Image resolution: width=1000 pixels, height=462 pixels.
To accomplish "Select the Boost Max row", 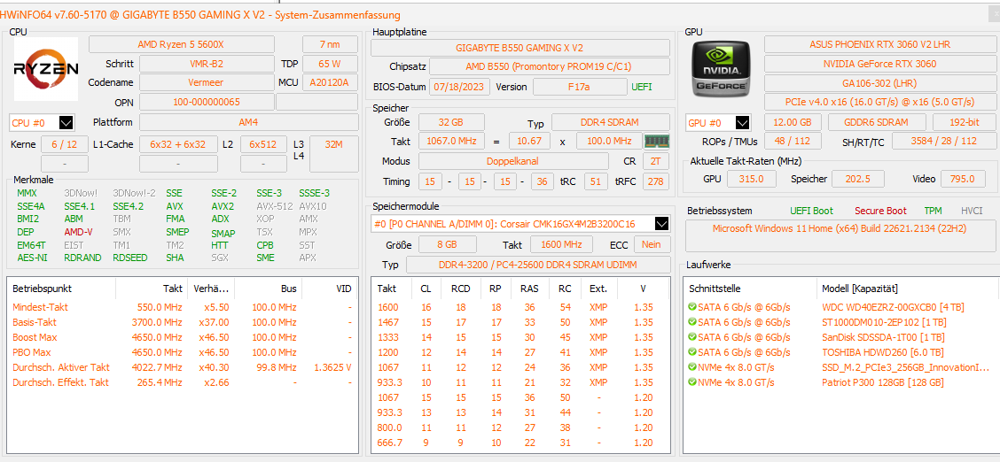I will 182,337.
